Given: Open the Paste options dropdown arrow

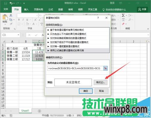Looking at the screenshot, I should click(x=5, y=25).
